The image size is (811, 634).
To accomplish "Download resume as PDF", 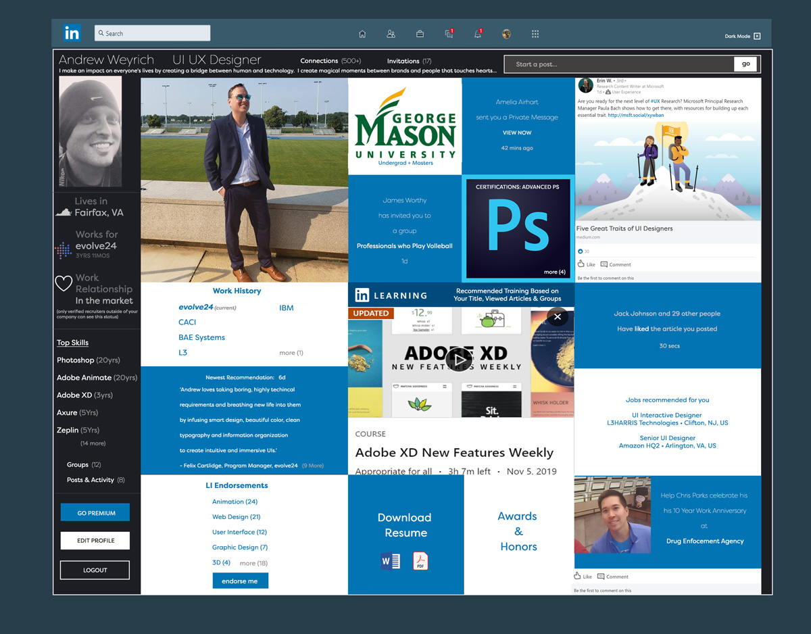I will 420,561.
